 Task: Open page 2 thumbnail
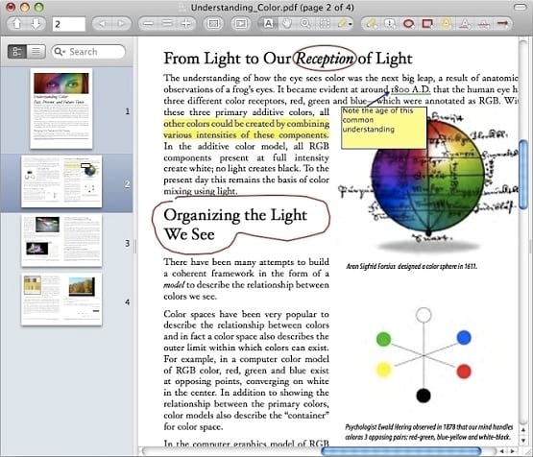(x=61, y=181)
